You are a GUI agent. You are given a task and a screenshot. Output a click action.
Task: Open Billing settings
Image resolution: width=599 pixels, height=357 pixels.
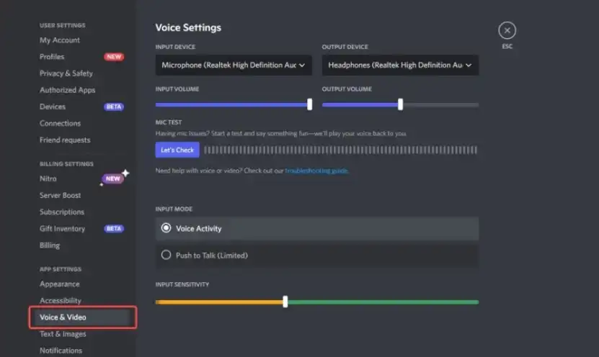50,245
